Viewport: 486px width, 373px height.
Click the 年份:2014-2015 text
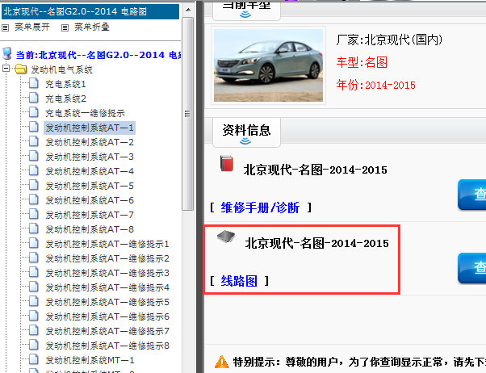point(375,85)
